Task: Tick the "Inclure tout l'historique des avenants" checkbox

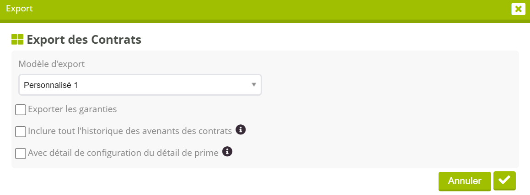Action: 21,132
